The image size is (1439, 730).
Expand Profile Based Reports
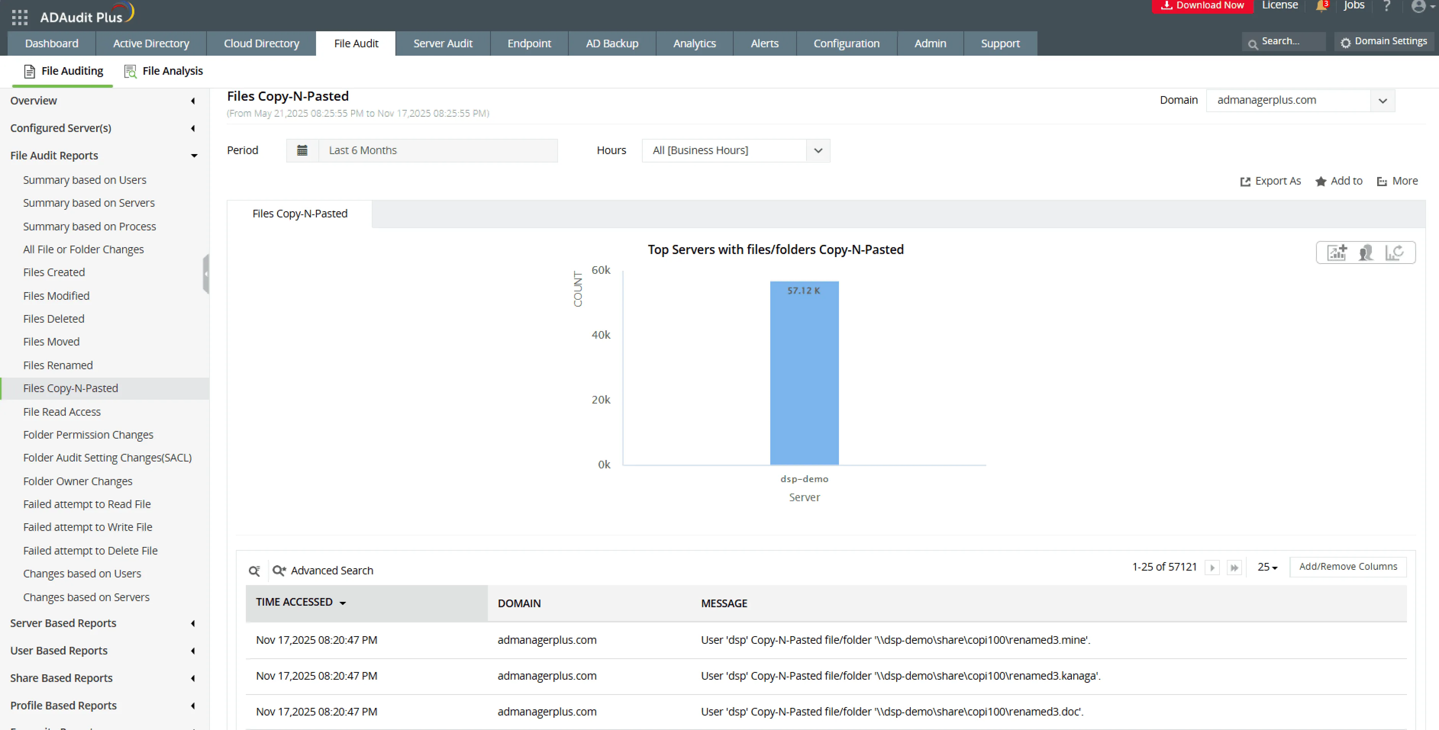[x=104, y=706]
